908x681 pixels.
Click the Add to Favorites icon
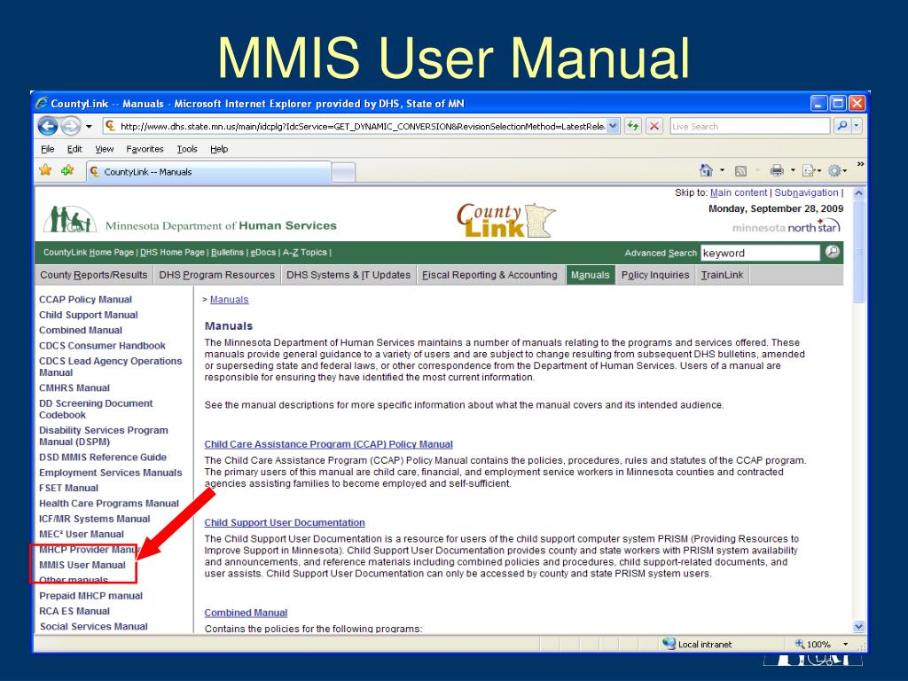pos(67,170)
